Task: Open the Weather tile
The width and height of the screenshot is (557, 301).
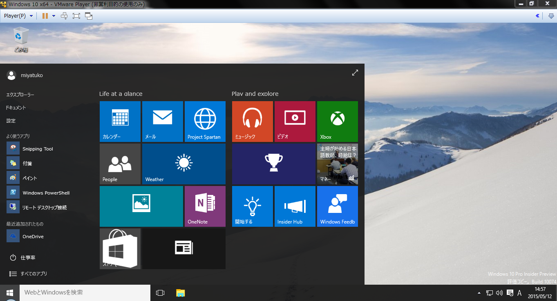Action: 184,164
